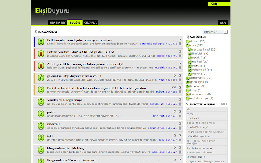Select soru (282) category
Image resolution: width=261 pixels, height=163 pixels.
pos(197,45)
